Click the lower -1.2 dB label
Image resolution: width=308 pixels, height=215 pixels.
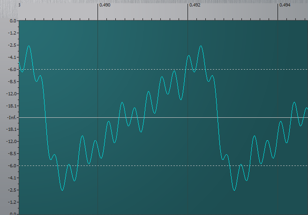[12, 202]
